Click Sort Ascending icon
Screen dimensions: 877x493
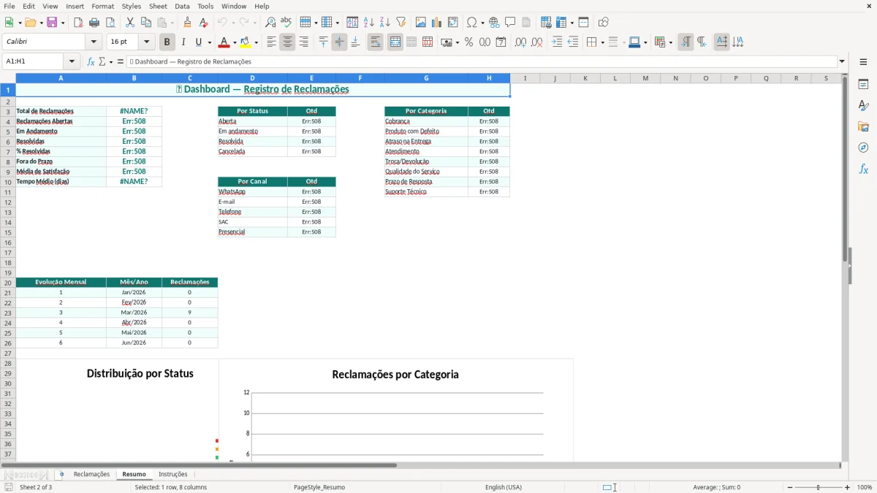pyautogui.click(x=369, y=23)
